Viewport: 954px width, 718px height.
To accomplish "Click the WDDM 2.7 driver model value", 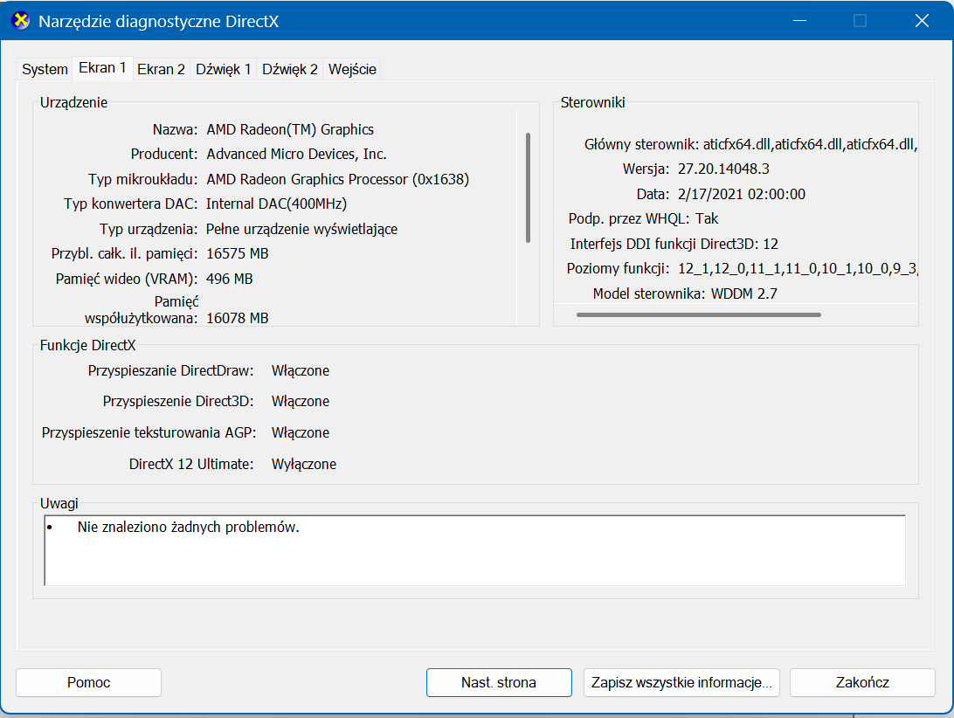I will [743, 293].
